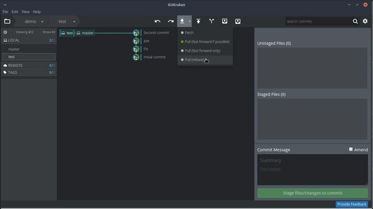Click the test branch label in graph

(67, 33)
